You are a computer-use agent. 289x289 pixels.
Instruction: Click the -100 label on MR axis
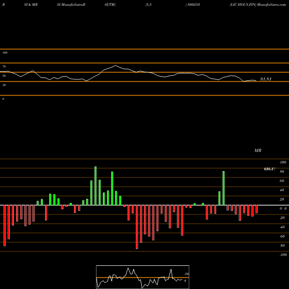(x=283, y=255)
